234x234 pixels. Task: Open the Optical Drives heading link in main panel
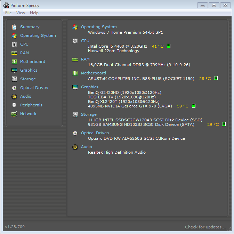95,133
